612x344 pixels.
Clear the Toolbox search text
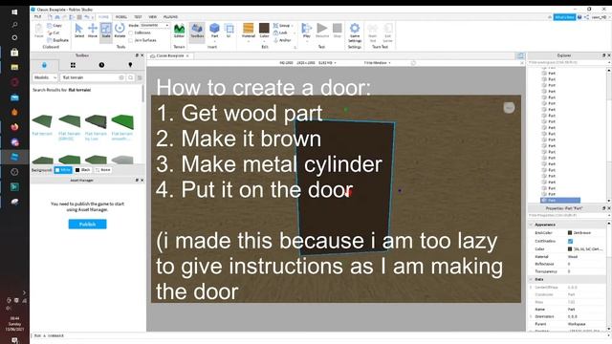[121, 77]
